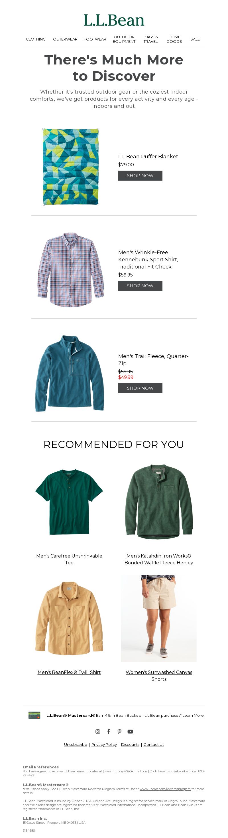Open the Sale navigation link
The image size is (228, 838).
(x=195, y=39)
